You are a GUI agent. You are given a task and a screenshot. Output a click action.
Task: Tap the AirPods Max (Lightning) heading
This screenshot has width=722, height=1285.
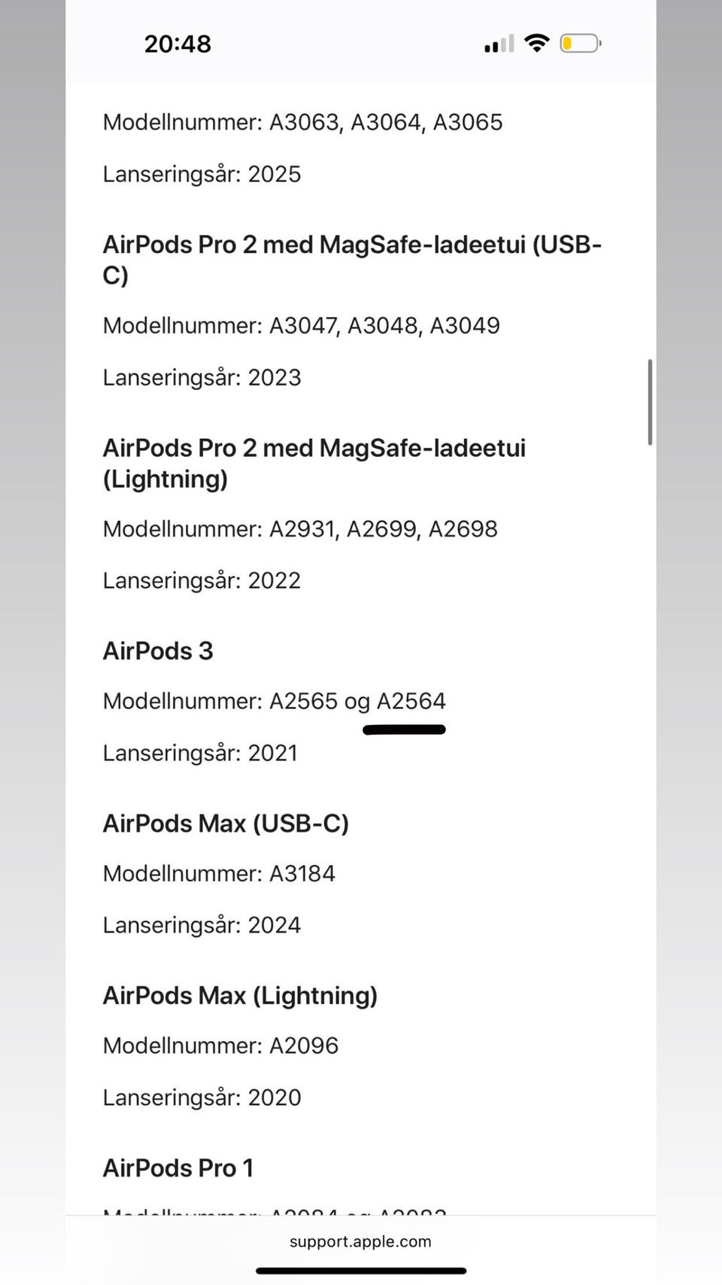(x=240, y=996)
